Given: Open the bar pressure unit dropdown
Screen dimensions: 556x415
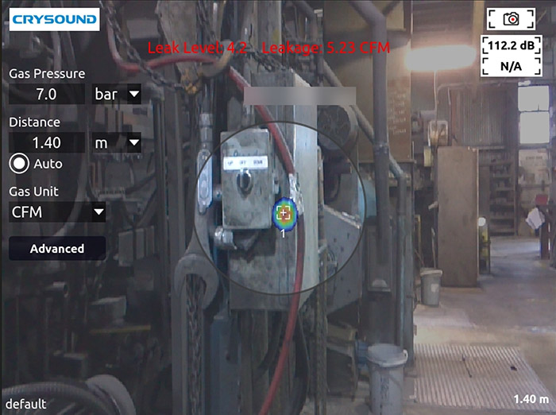Looking at the screenshot, I should (116, 95).
